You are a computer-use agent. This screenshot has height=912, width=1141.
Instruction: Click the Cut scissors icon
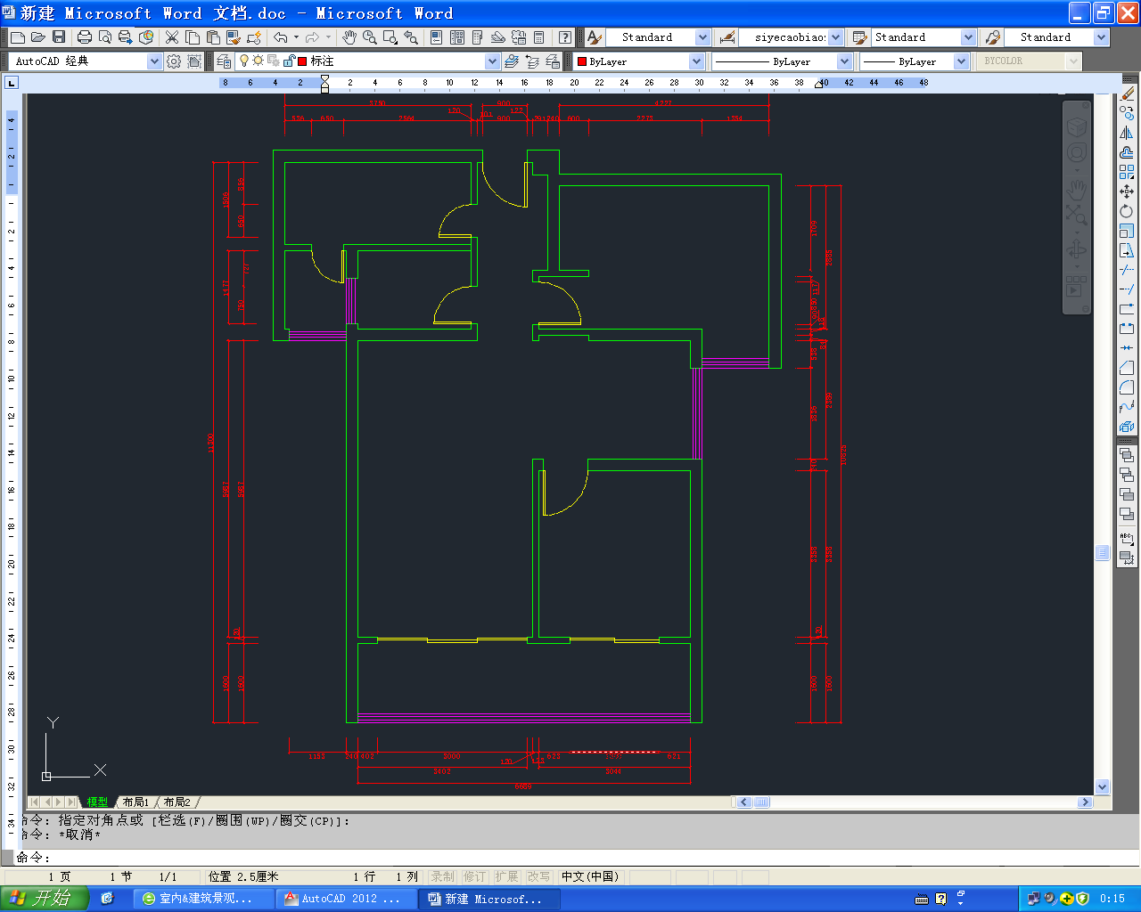[x=172, y=37]
